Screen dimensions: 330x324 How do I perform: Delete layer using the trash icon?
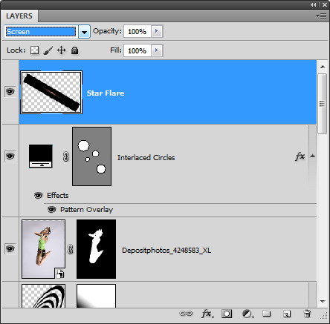[307, 314]
